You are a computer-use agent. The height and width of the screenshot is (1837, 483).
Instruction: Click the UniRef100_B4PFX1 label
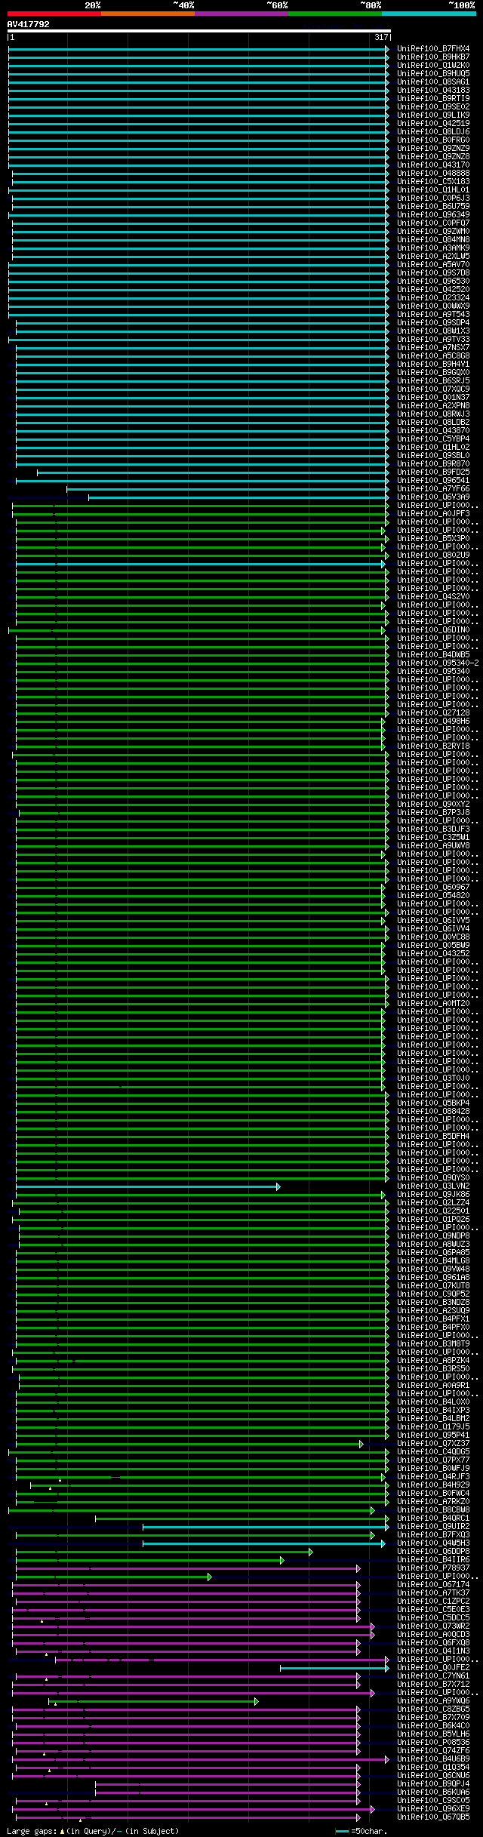[x=433, y=1319]
